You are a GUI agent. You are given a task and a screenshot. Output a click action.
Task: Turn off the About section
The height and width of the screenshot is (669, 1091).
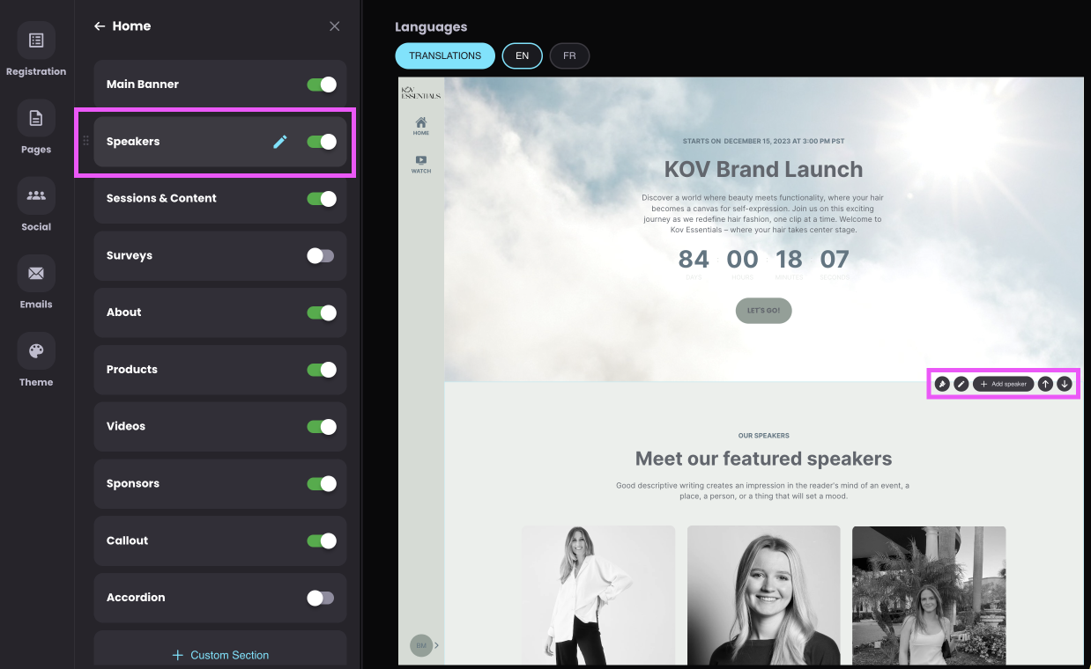pyautogui.click(x=322, y=312)
